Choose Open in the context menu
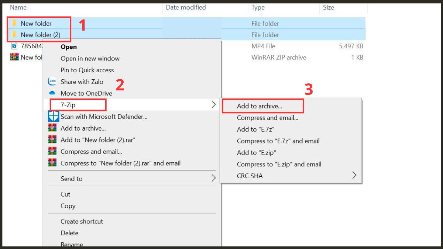Image resolution: width=443 pixels, height=249 pixels. 69,47
